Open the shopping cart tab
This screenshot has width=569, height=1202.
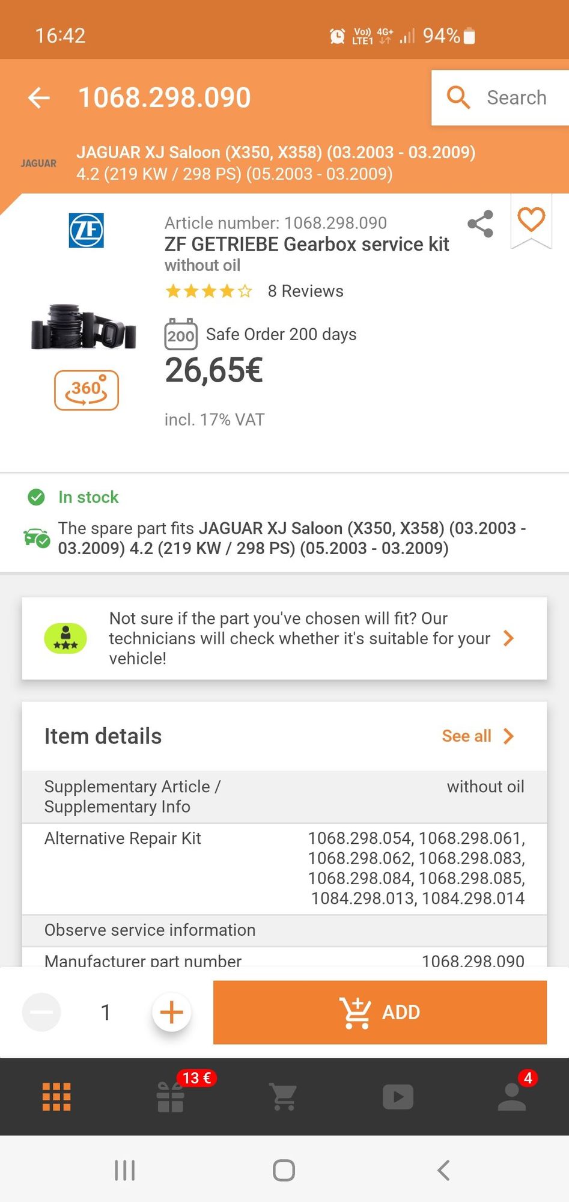[284, 1096]
